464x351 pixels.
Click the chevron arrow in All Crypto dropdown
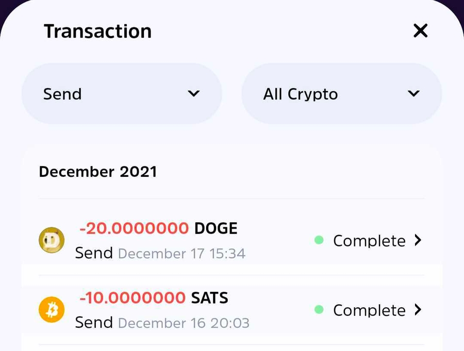click(413, 94)
